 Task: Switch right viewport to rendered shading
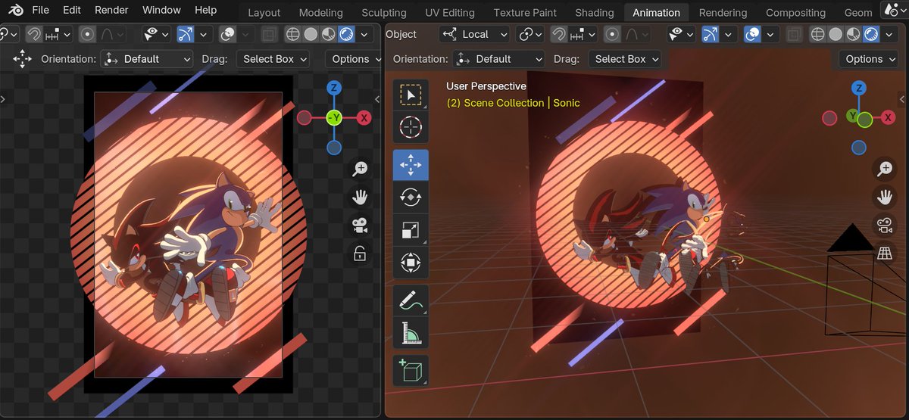click(870, 34)
